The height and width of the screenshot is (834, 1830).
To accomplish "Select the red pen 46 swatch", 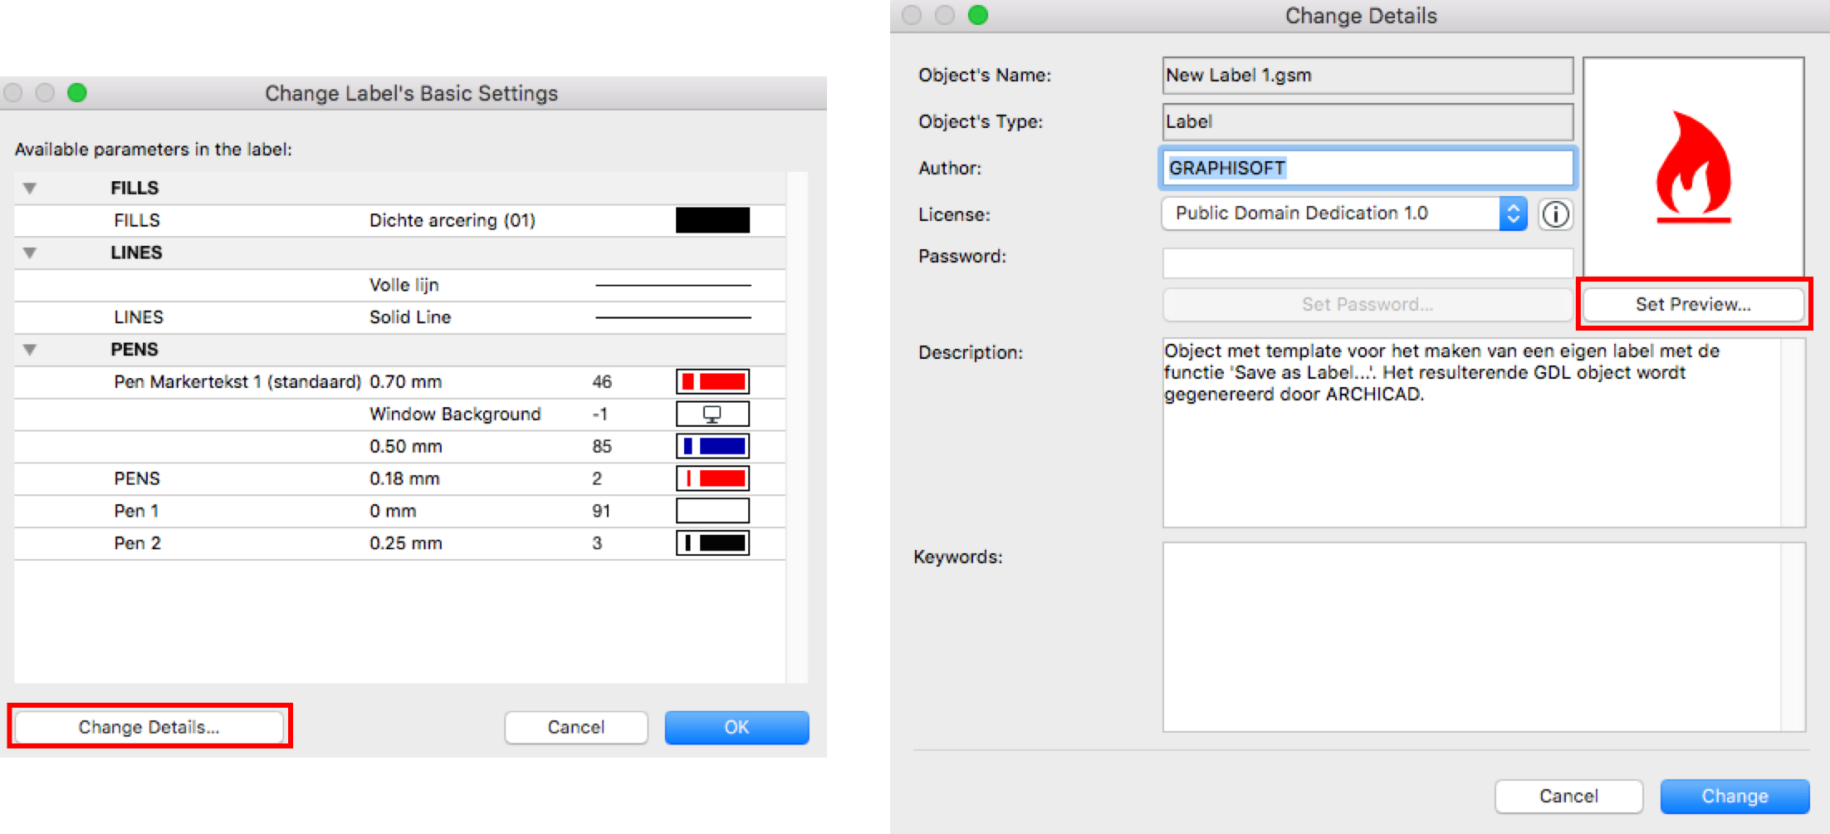I will (712, 382).
